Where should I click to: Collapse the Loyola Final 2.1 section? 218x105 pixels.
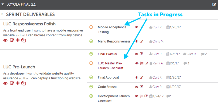click(2, 5)
